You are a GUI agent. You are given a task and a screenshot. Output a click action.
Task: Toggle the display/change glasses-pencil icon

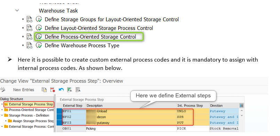tap(3, 89)
